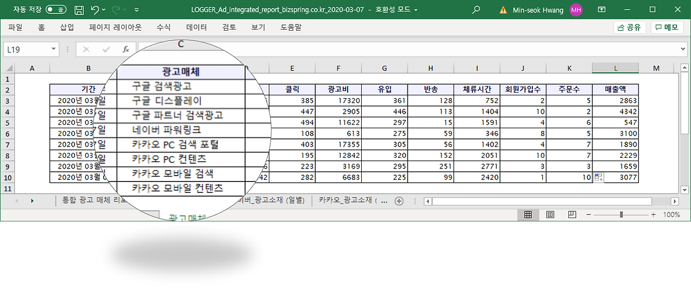Image resolution: width=691 pixels, height=293 pixels.
Task: Open the 보기 tab
Action: (258, 27)
